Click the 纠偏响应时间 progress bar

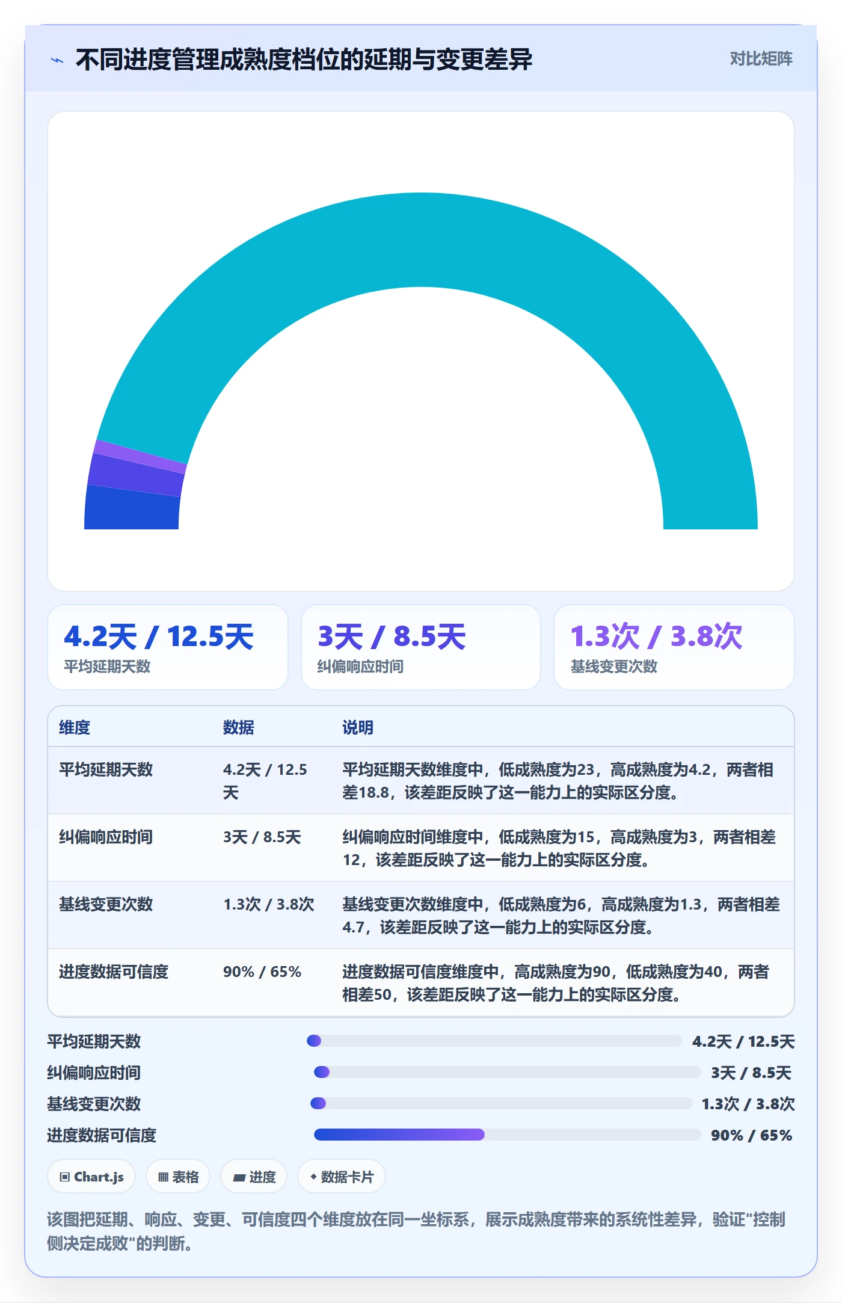click(x=507, y=1072)
